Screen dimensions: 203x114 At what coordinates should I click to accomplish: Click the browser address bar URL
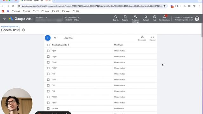pos(92,6)
